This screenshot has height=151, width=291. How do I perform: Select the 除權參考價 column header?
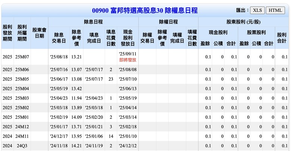click(x=162, y=38)
